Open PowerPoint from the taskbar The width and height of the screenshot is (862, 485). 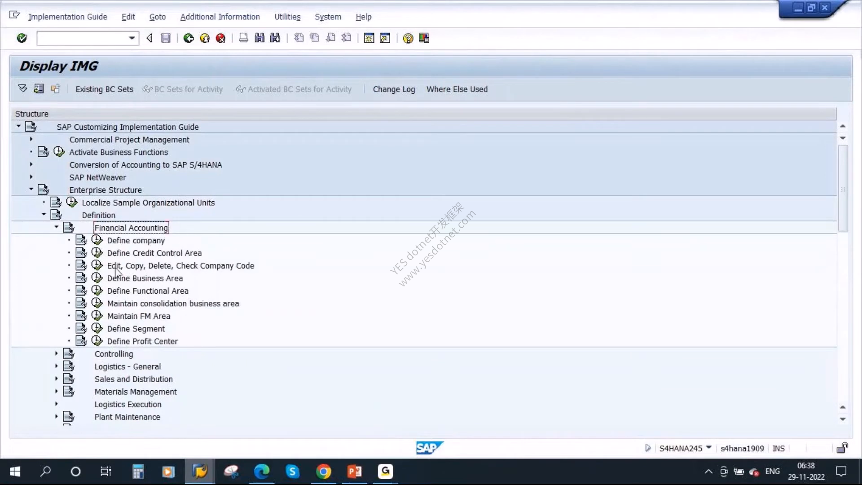pyautogui.click(x=354, y=472)
